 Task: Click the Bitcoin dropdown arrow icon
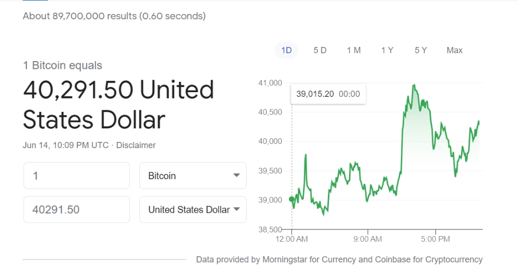tap(237, 176)
